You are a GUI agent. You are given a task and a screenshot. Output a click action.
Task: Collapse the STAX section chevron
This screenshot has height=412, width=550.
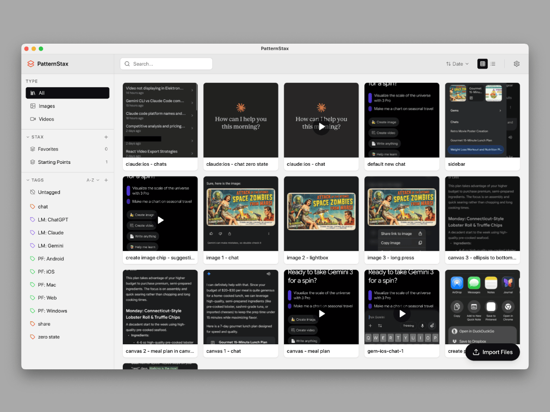[27, 137]
